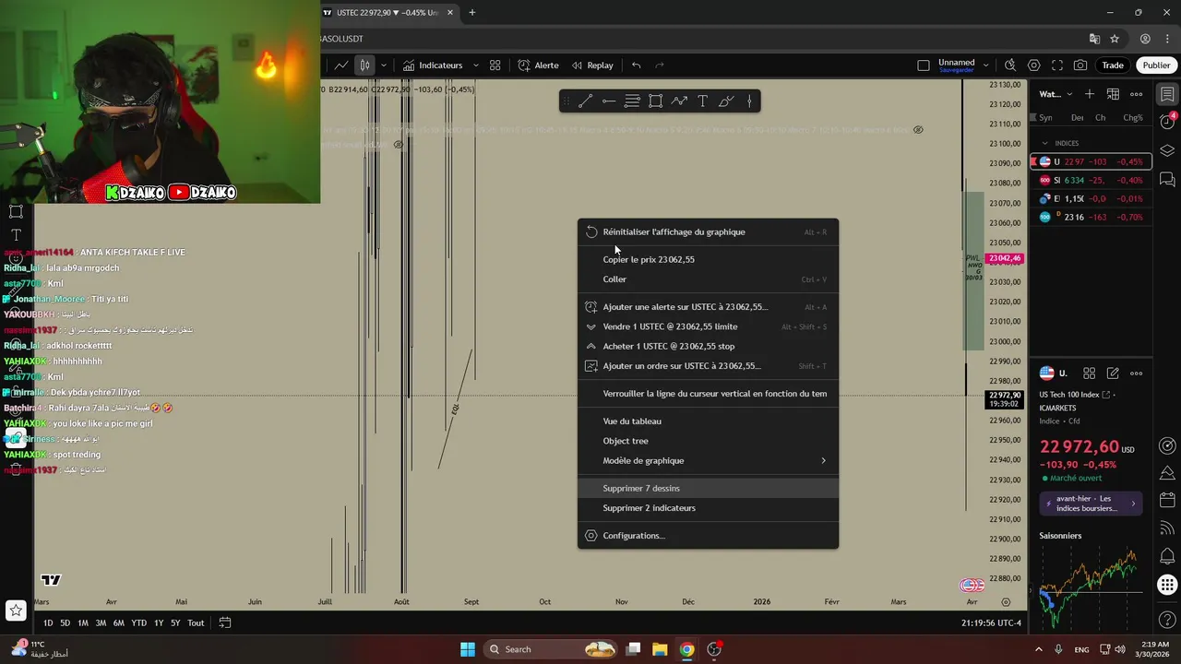
Task: Toggle the square checkbox next to Unnamed layout
Action: (x=924, y=65)
